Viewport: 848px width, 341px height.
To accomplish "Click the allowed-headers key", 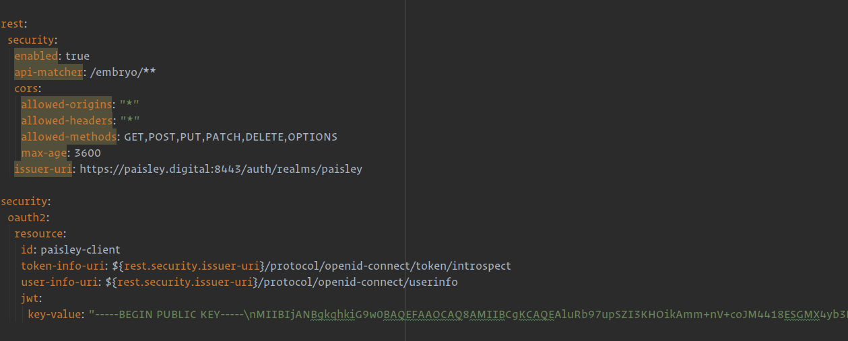I will pyautogui.click(x=66, y=121).
